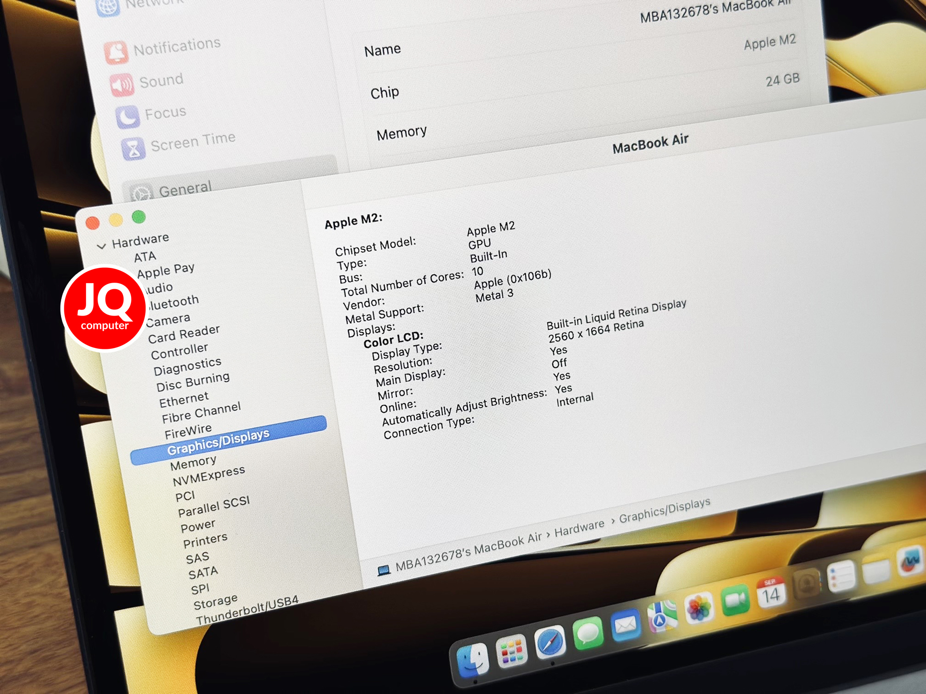
Task: Select General gear icon in System Settings
Action: [141, 193]
